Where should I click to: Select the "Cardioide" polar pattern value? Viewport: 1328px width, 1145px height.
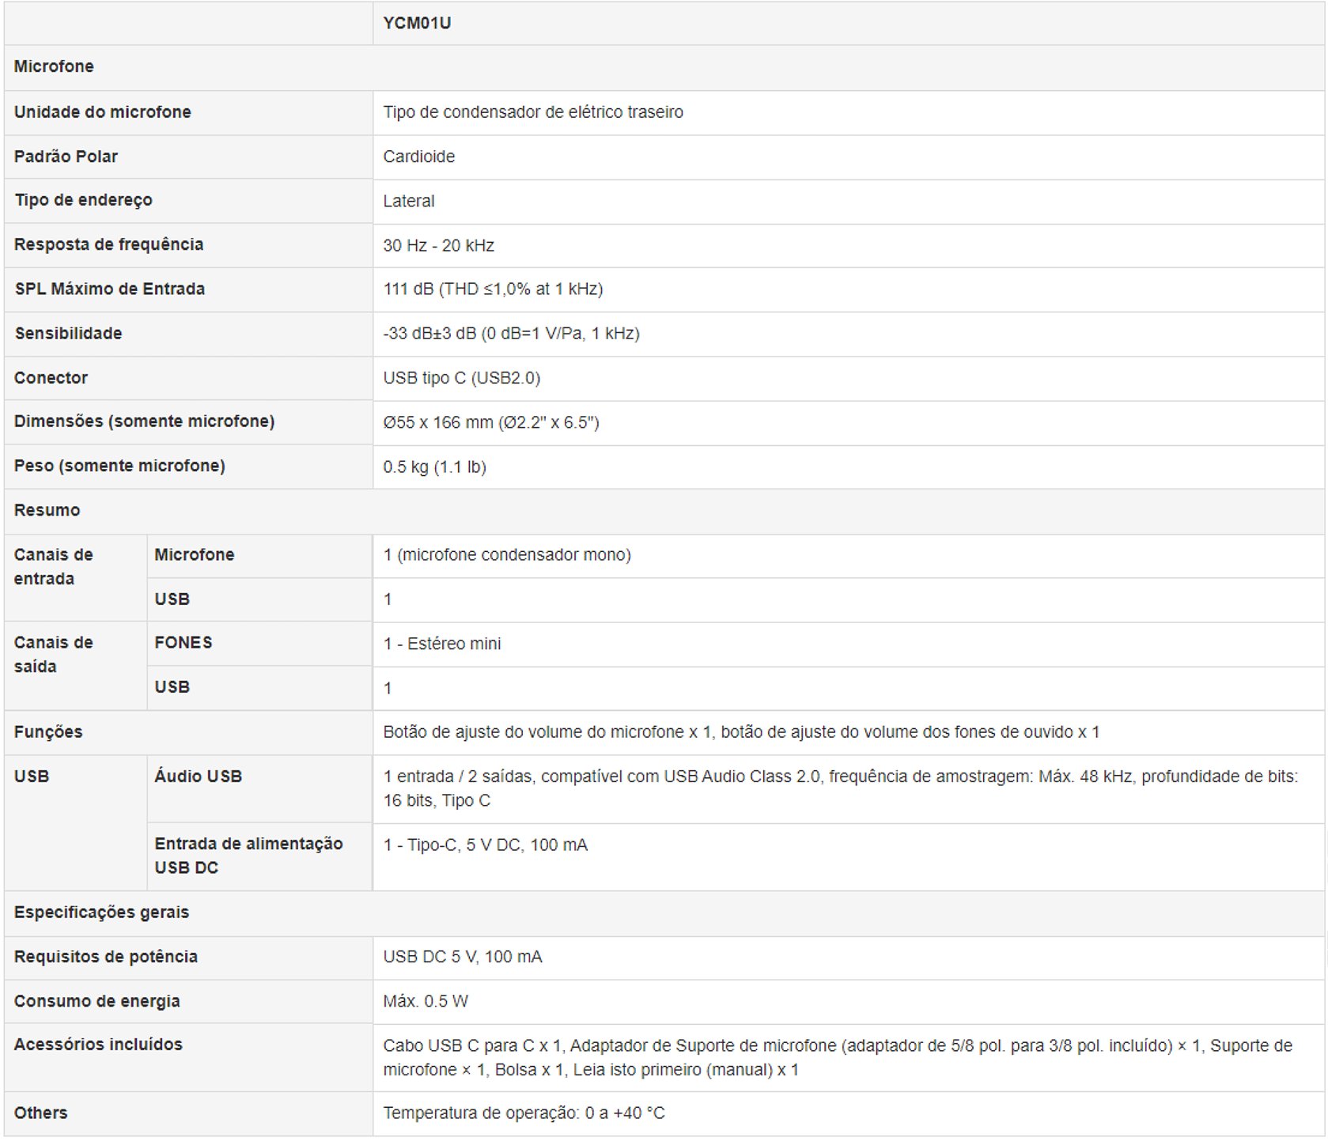click(x=418, y=157)
